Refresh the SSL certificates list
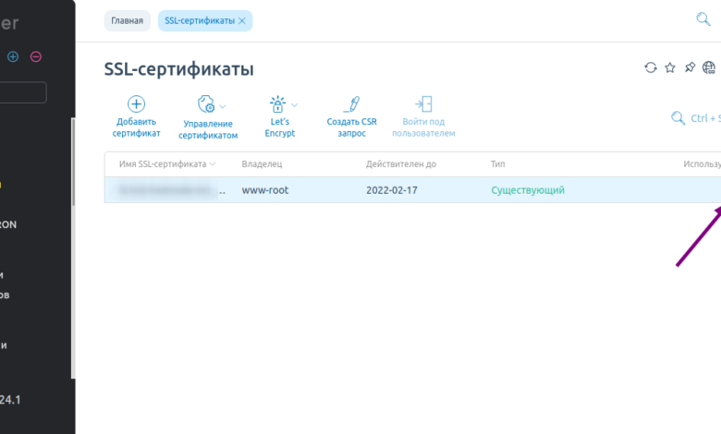This screenshot has height=434, width=721. [651, 68]
